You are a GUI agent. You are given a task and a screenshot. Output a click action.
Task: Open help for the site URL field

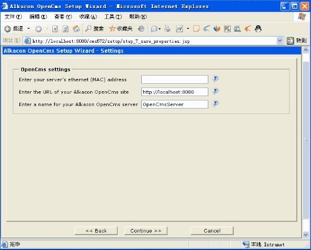pos(215,91)
